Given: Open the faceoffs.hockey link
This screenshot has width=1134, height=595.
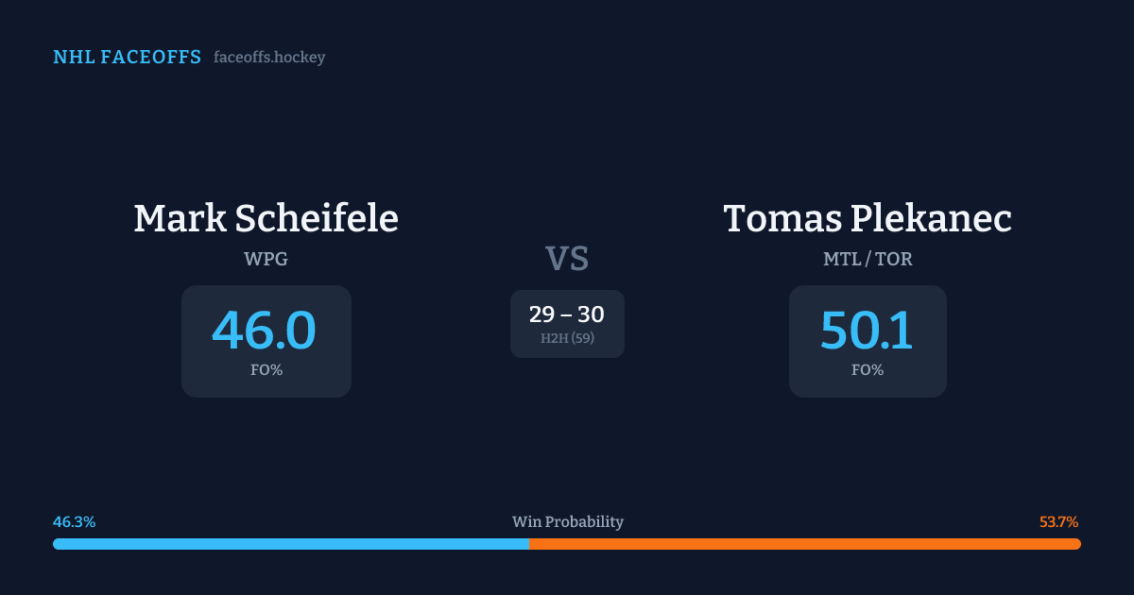Looking at the screenshot, I should pyautogui.click(x=269, y=58).
